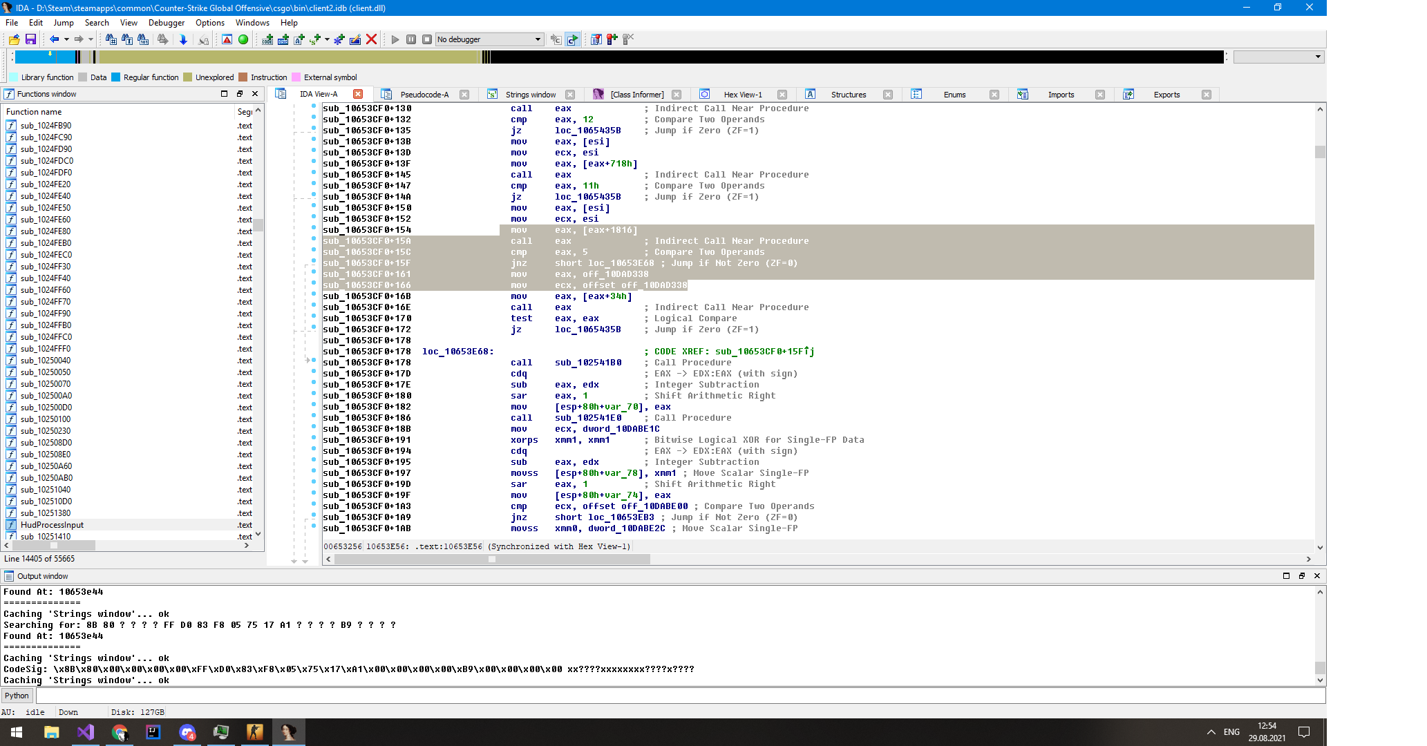
Task: Click the Python command input field
Action: pyautogui.click(x=680, y=696)
